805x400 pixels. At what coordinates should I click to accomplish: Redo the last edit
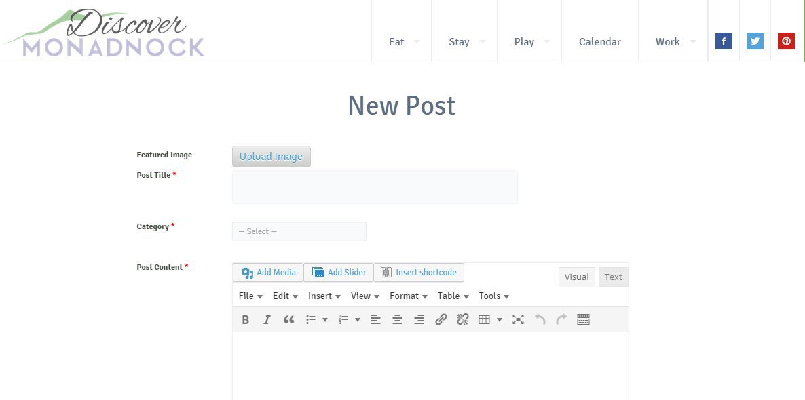pos(561,319)
